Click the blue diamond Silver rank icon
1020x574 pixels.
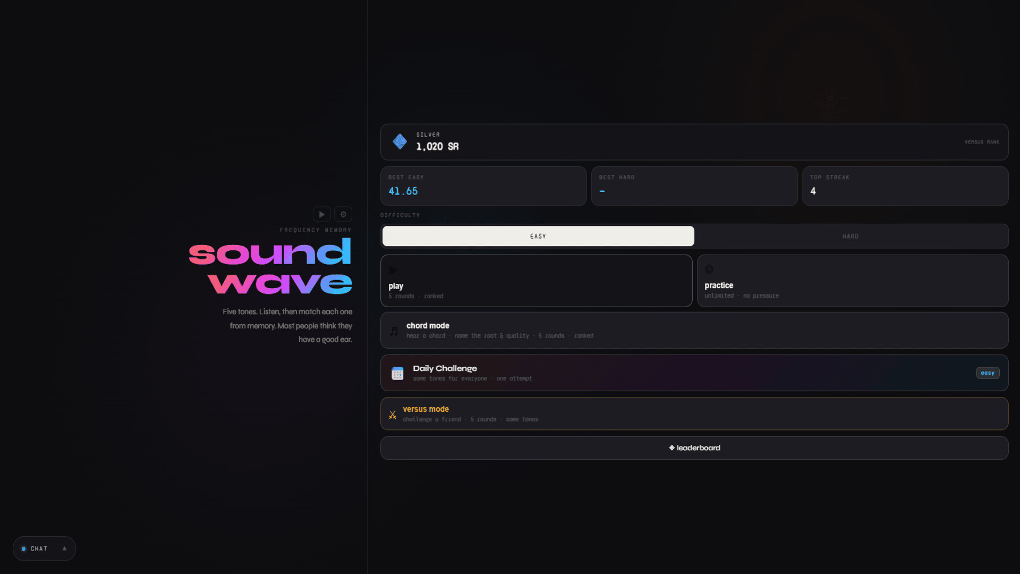pyautogui.click(x=399, y=141)
